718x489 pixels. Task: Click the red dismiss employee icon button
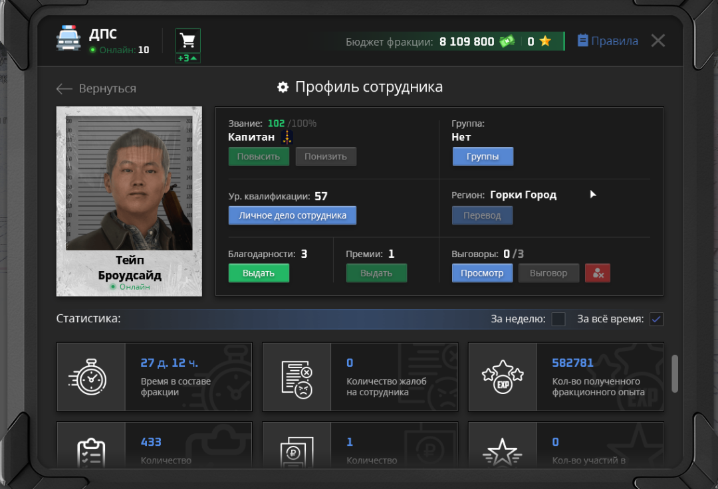pos(597,273)
